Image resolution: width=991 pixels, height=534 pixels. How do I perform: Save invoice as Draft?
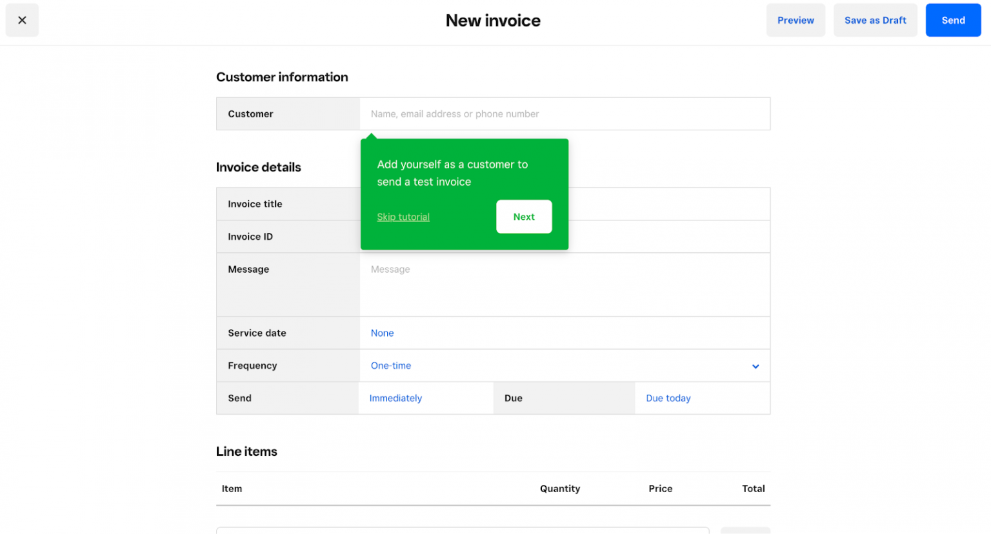(x=874, y=21)
